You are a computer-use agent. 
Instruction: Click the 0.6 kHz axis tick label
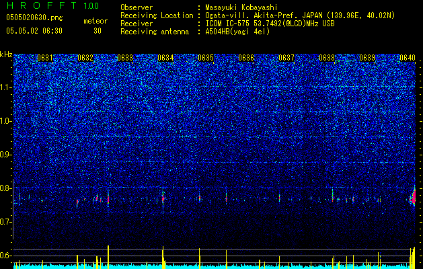pyautogui.click(x=6, y=256)
